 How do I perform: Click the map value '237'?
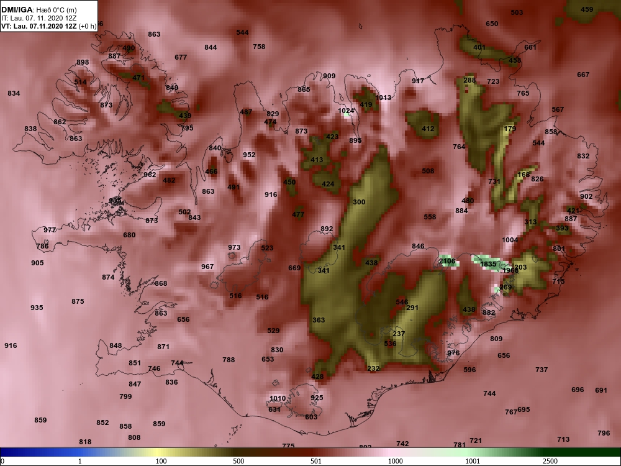[399, 333]
